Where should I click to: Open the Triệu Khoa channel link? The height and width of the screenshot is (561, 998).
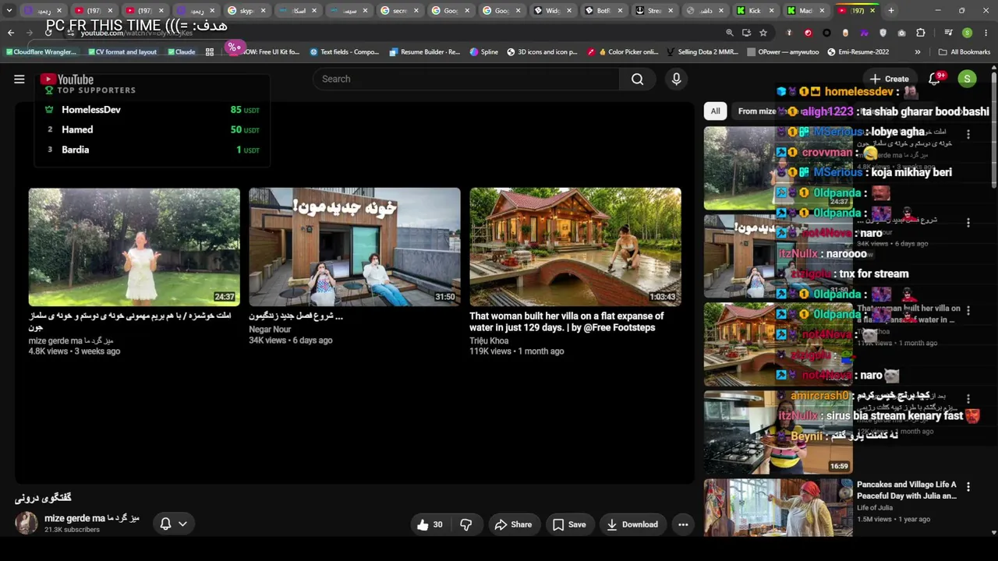tap(489, 340)
